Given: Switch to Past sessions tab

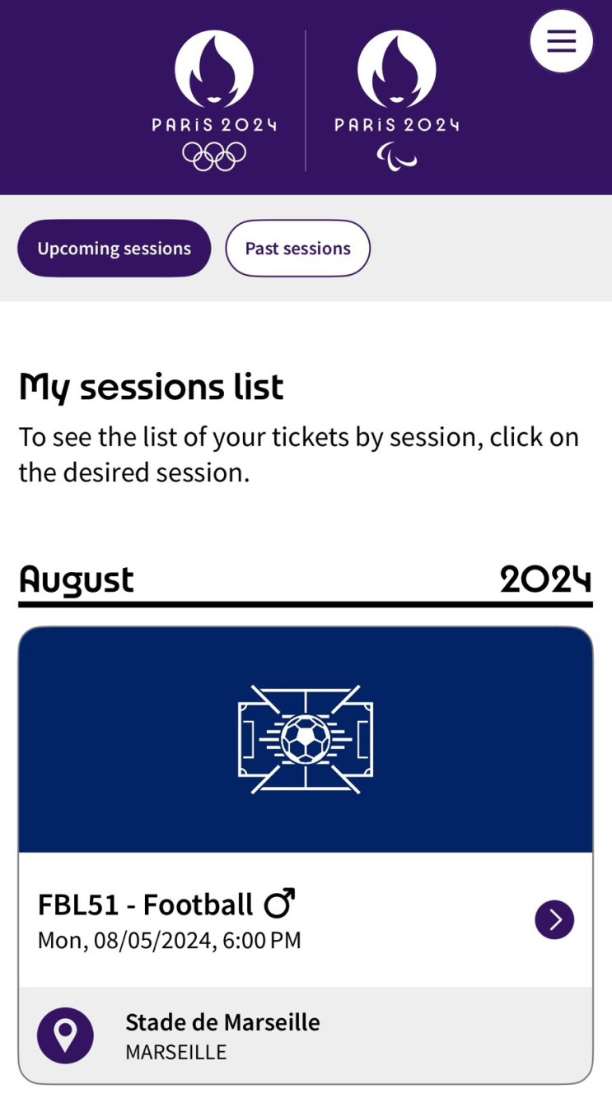Looking at the screenshot, I should pyautogui.click(x=297, y=248).
